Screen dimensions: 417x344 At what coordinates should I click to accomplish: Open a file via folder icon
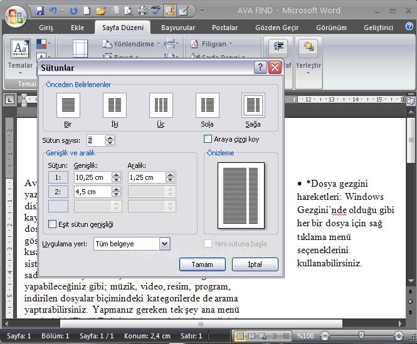(x=101, y=11)
